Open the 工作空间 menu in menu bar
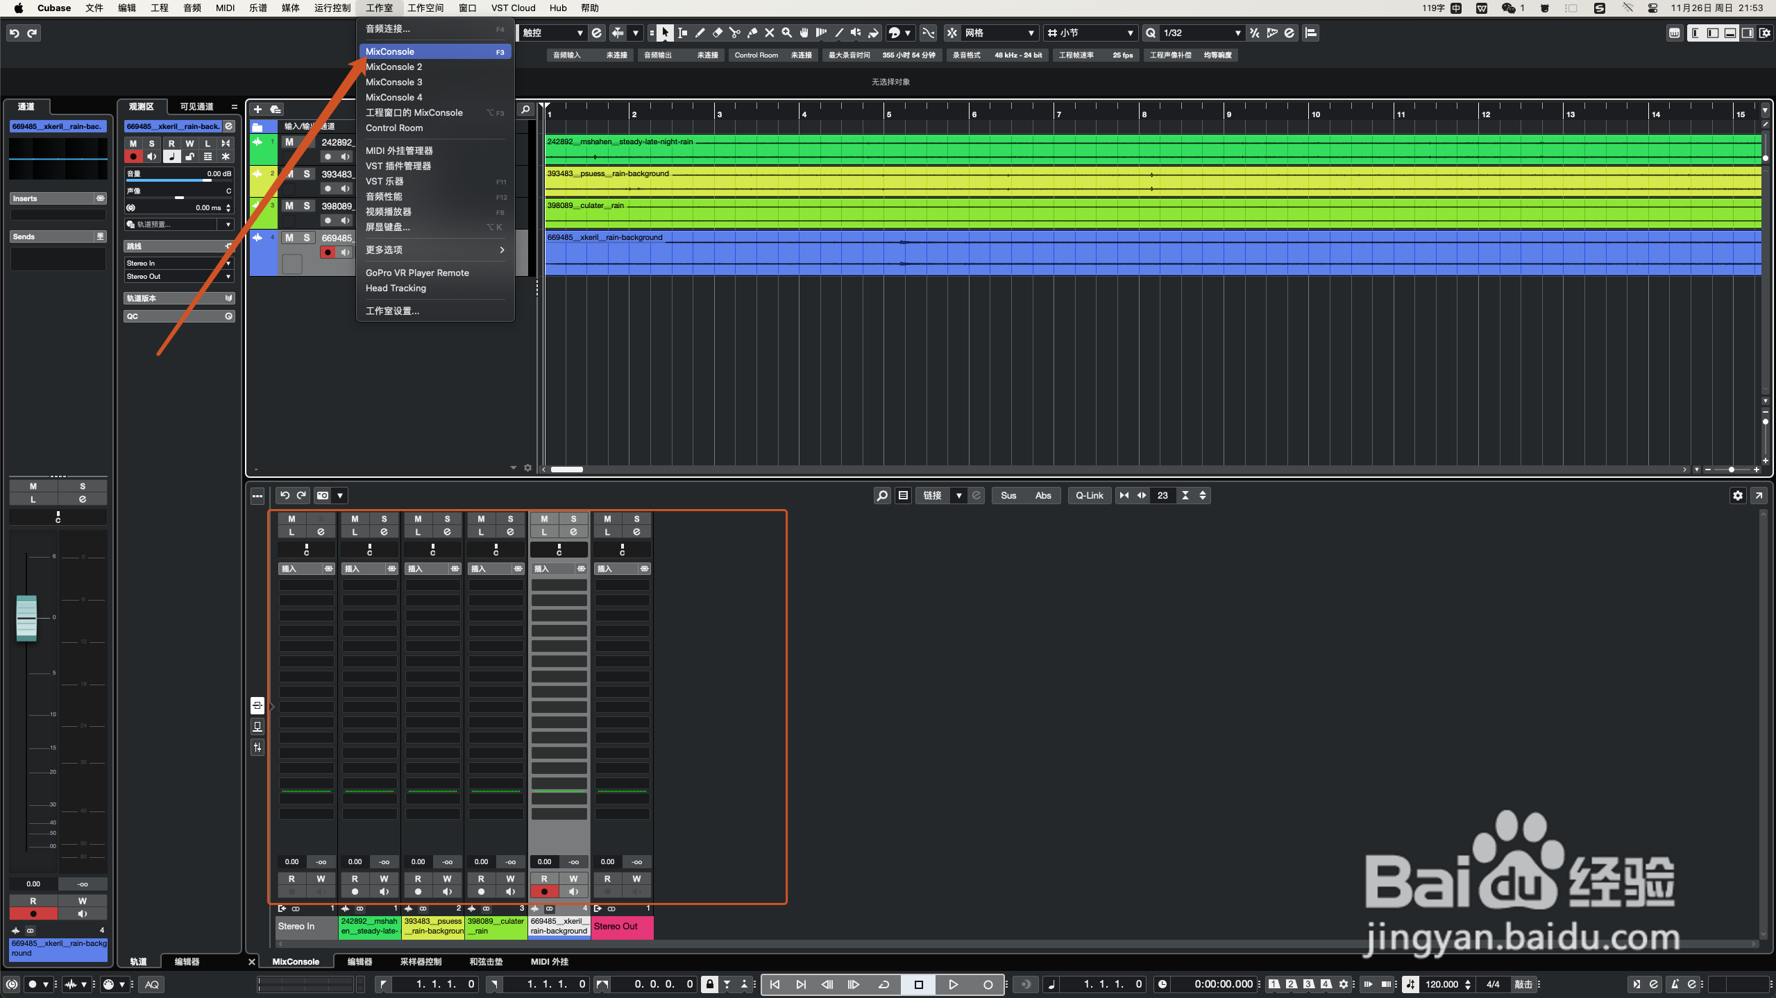This screenshot has height=998, width=1776. click(x=425, y=8)
